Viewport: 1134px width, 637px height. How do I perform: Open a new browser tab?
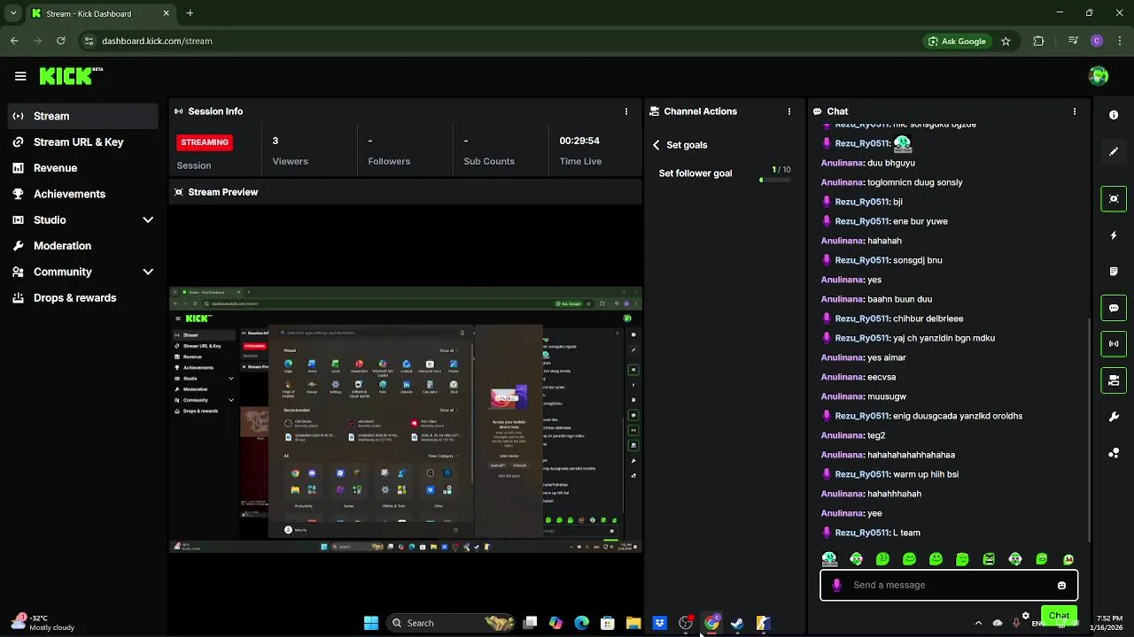click(x=190, y=13)
